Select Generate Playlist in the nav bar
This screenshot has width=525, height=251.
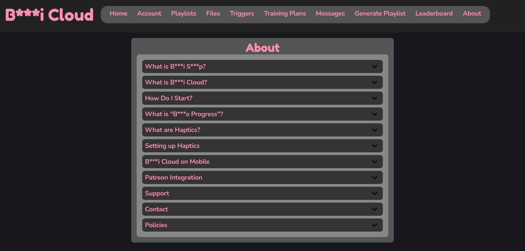380,13
